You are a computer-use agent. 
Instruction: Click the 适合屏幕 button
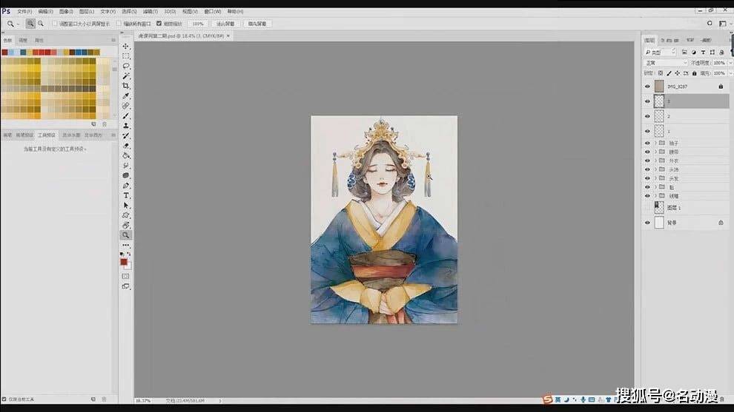(x=225, y=24)
